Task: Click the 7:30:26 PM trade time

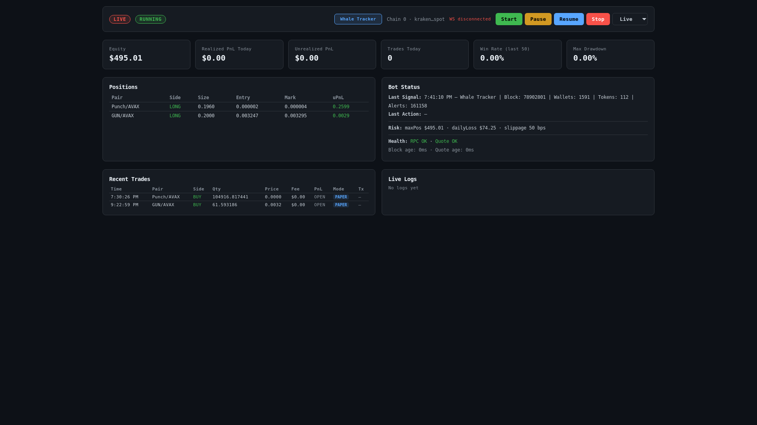Action: tap(125, 197)
